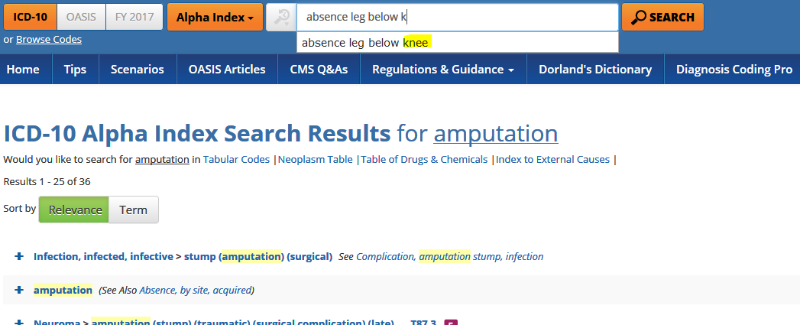
Task: Select the FY 2017 toggle option
Action: click(x=134, y=17)
